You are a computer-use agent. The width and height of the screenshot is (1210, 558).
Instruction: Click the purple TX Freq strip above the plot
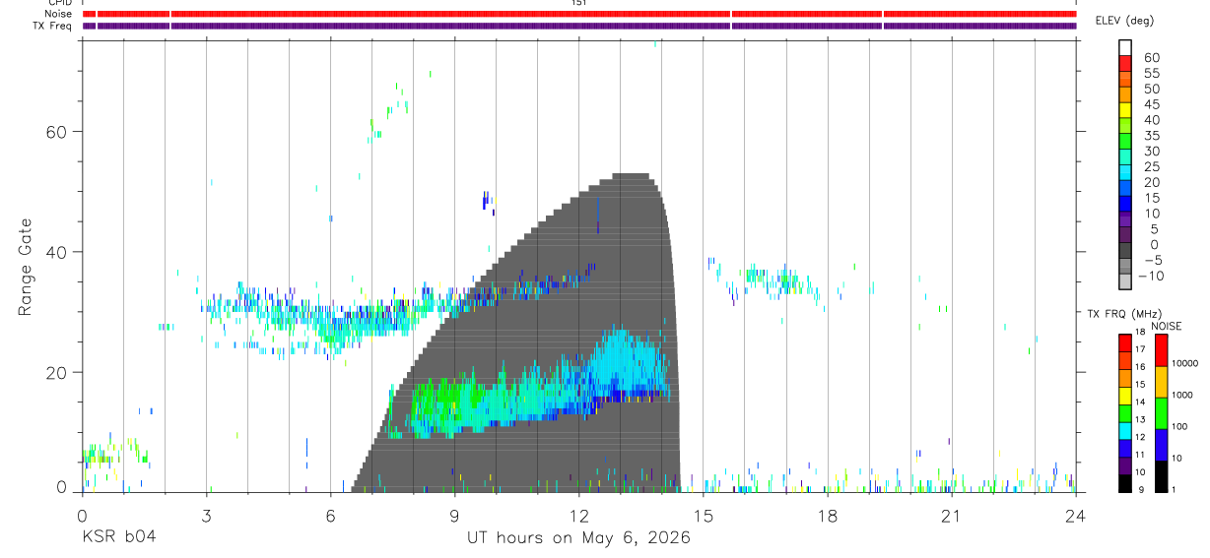579,26
